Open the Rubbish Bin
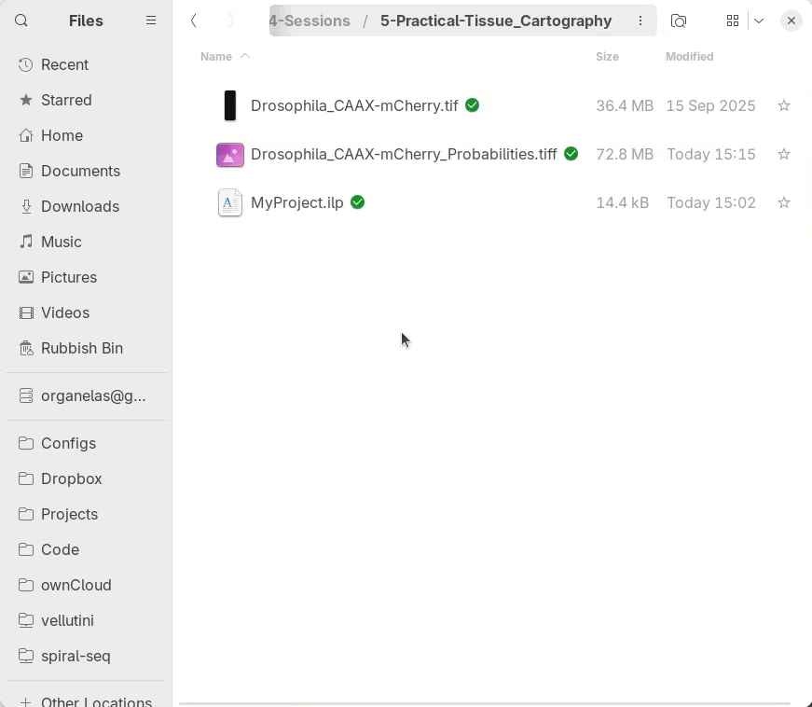812x707 pixels. [81, 348]
